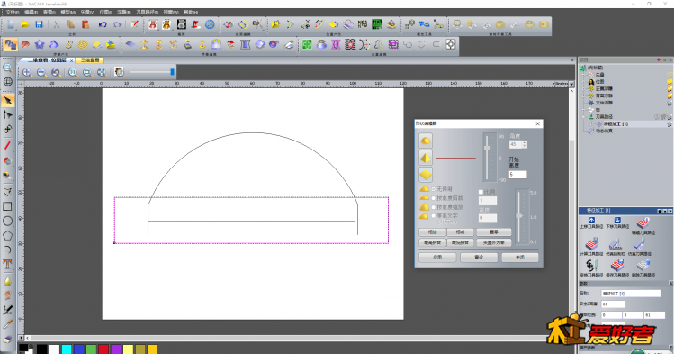Viewport: 674px width, 354px height.
Task: Open the 模型 menu
Action: pyautogui.click(x=67, y=12)
